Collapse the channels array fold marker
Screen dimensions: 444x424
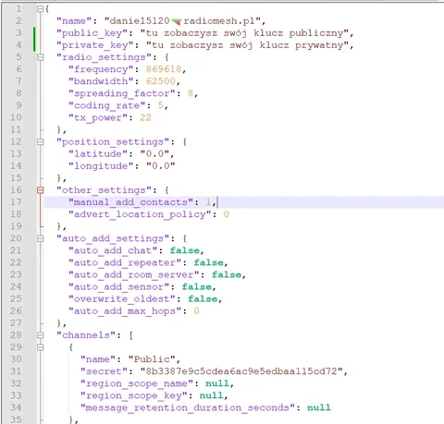point(40,335)
